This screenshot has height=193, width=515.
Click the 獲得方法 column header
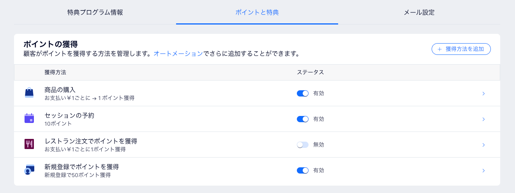[55, 72]
